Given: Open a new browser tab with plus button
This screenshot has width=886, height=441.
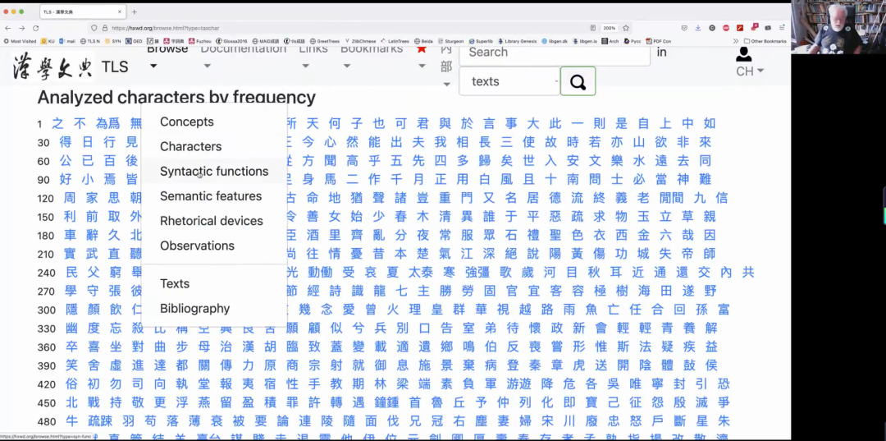Looking at the screenshot, I should coord(135,11).
